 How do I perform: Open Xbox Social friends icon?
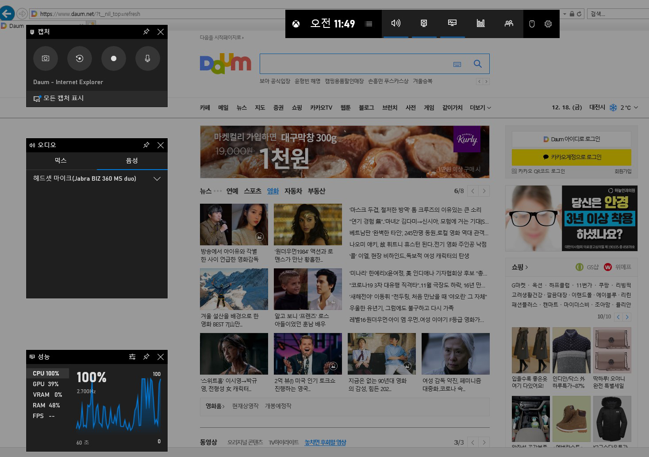pos(509,23)
